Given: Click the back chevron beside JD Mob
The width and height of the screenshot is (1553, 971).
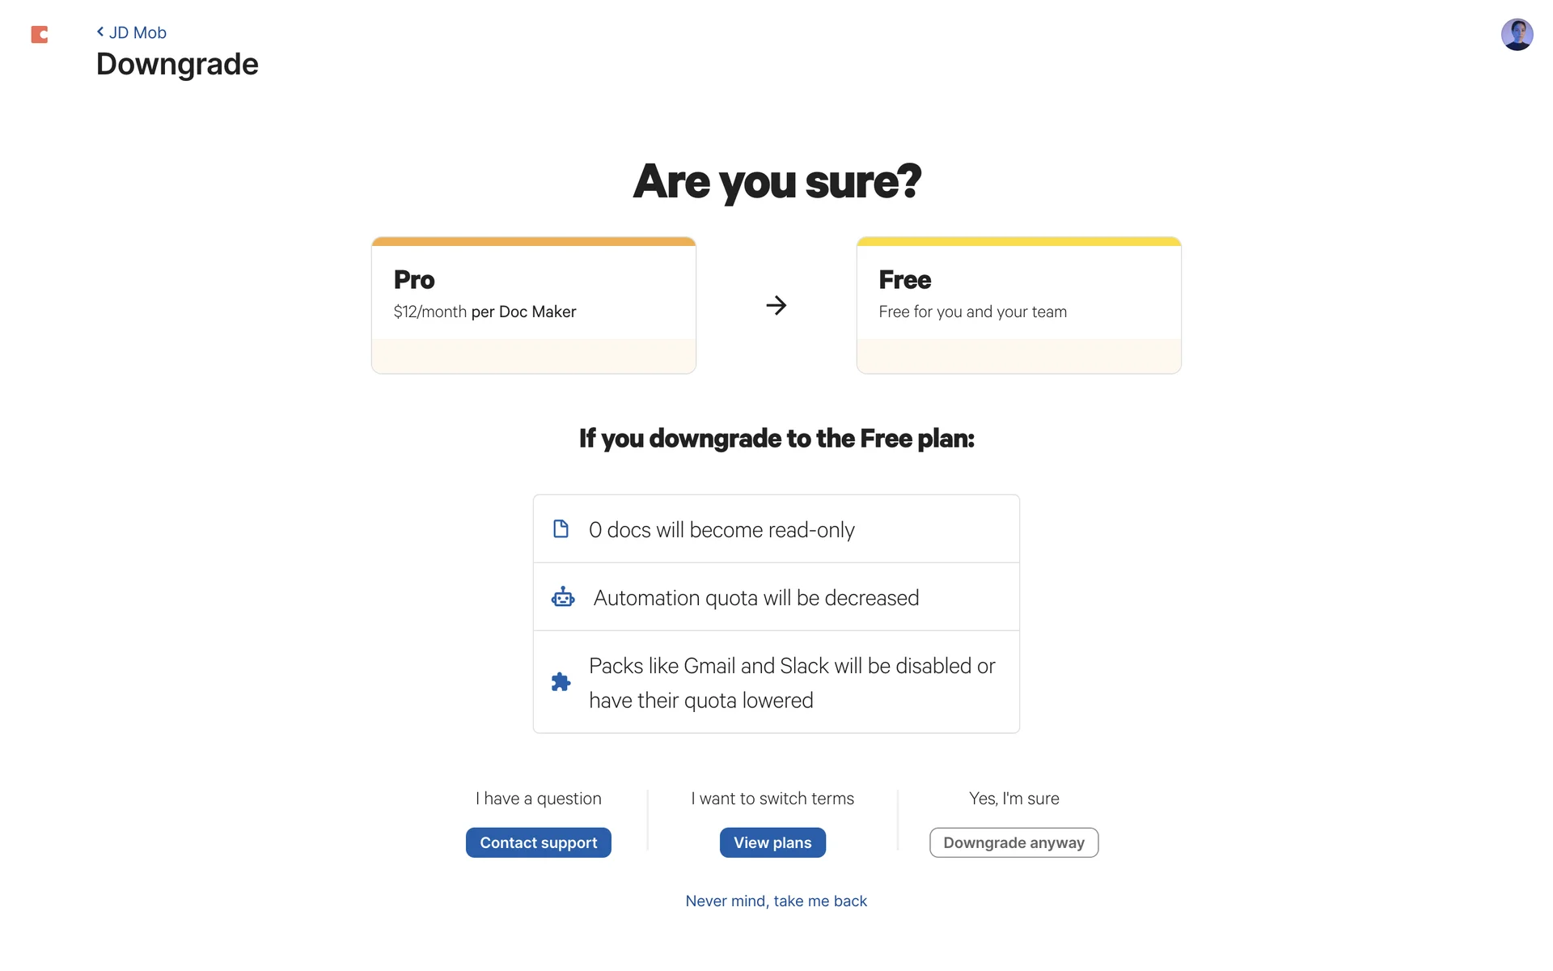Looking at the screenshot, I should pos(100,32).
